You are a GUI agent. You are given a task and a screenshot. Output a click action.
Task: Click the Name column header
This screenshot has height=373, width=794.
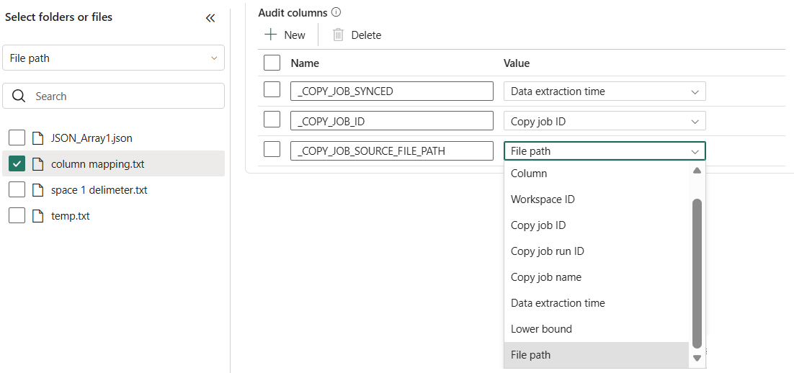tap(305, 63)
